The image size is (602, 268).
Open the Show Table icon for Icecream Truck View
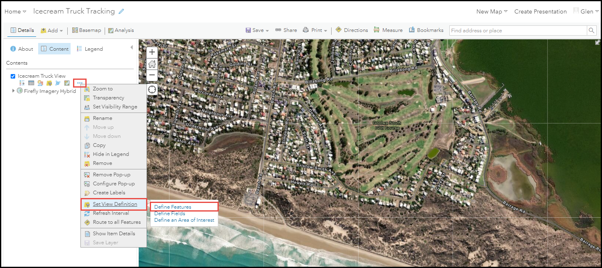click(x=31, y=83)
